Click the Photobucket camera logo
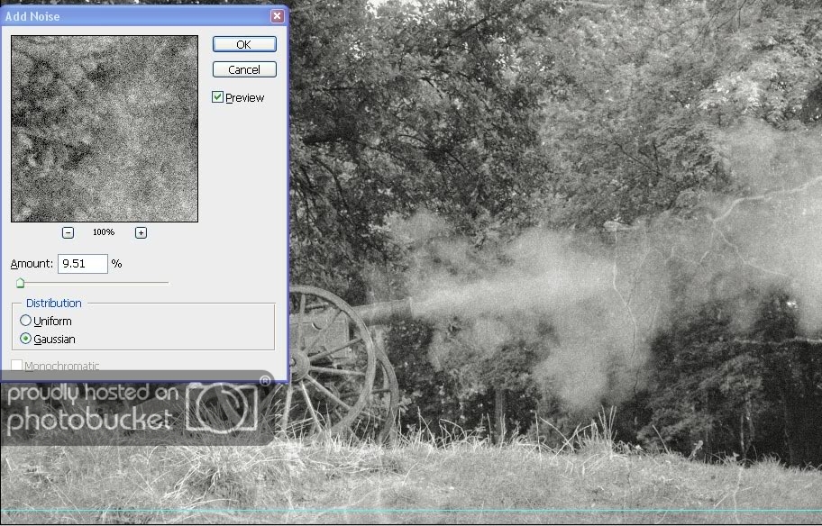The width and height of the screenshot is (822, 526). coord(223,408)
